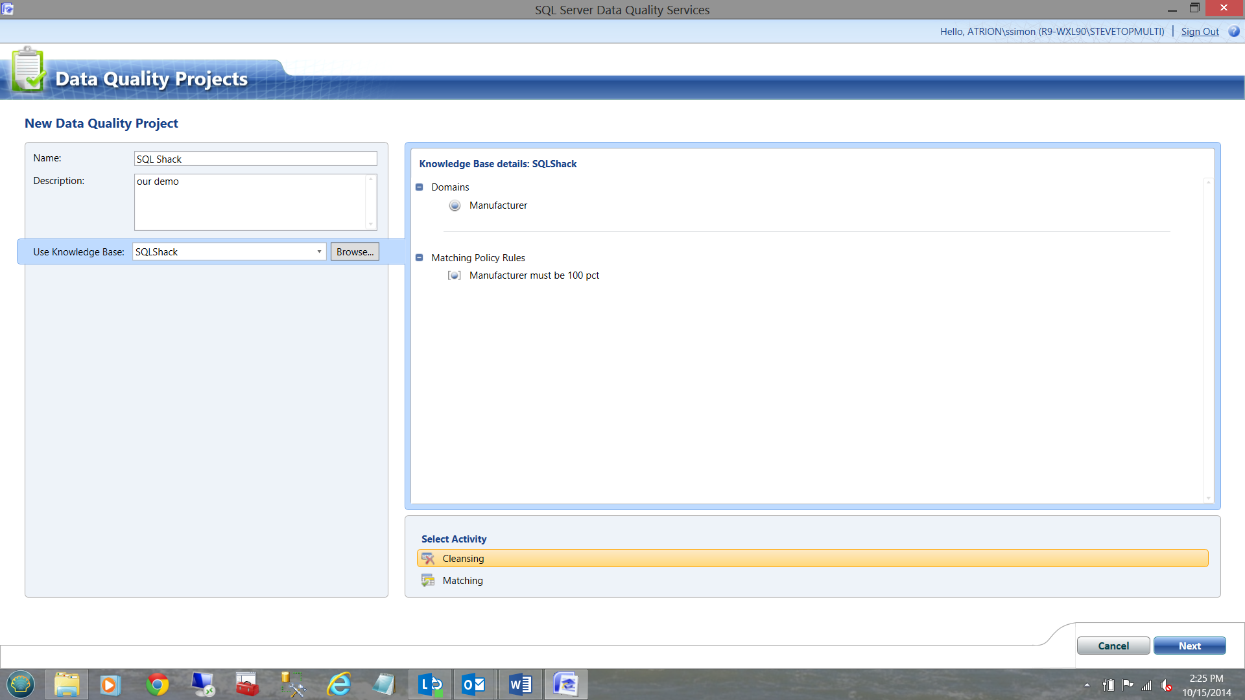Click in the Name text field
Image resolution: width=1245 pixels, height=700 pixels.
[x=255, y=159]
